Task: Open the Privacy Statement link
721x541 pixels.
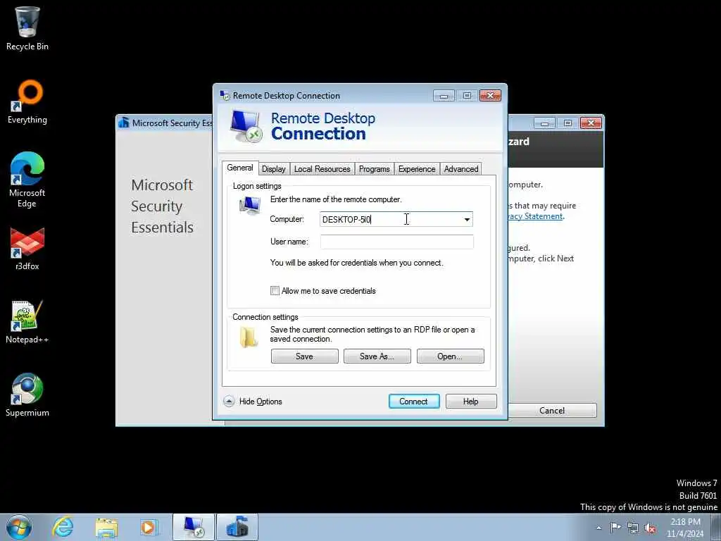Action: pyautogui.click(x=536, y=216)
